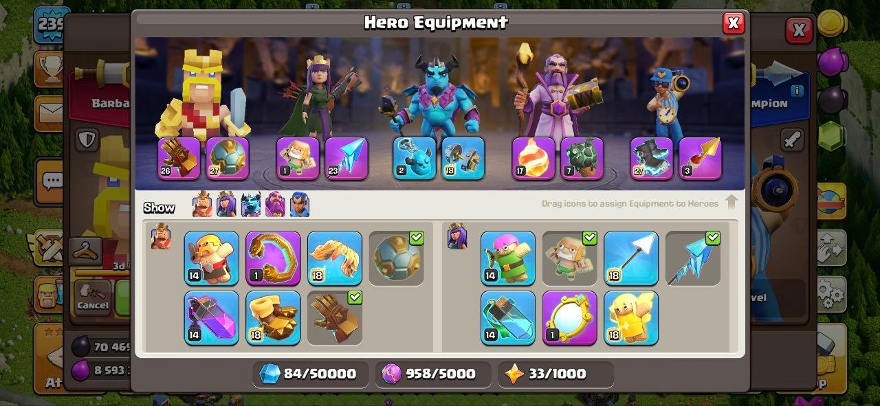Select the Barbarian Puppet equipment icon
Screen dimensions: 880x406
211,258
